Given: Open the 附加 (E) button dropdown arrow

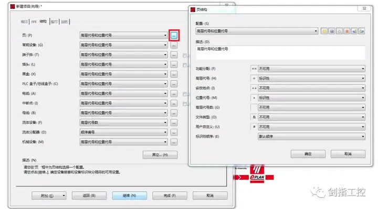Looking at the screenshot, I should coord(64,196).
